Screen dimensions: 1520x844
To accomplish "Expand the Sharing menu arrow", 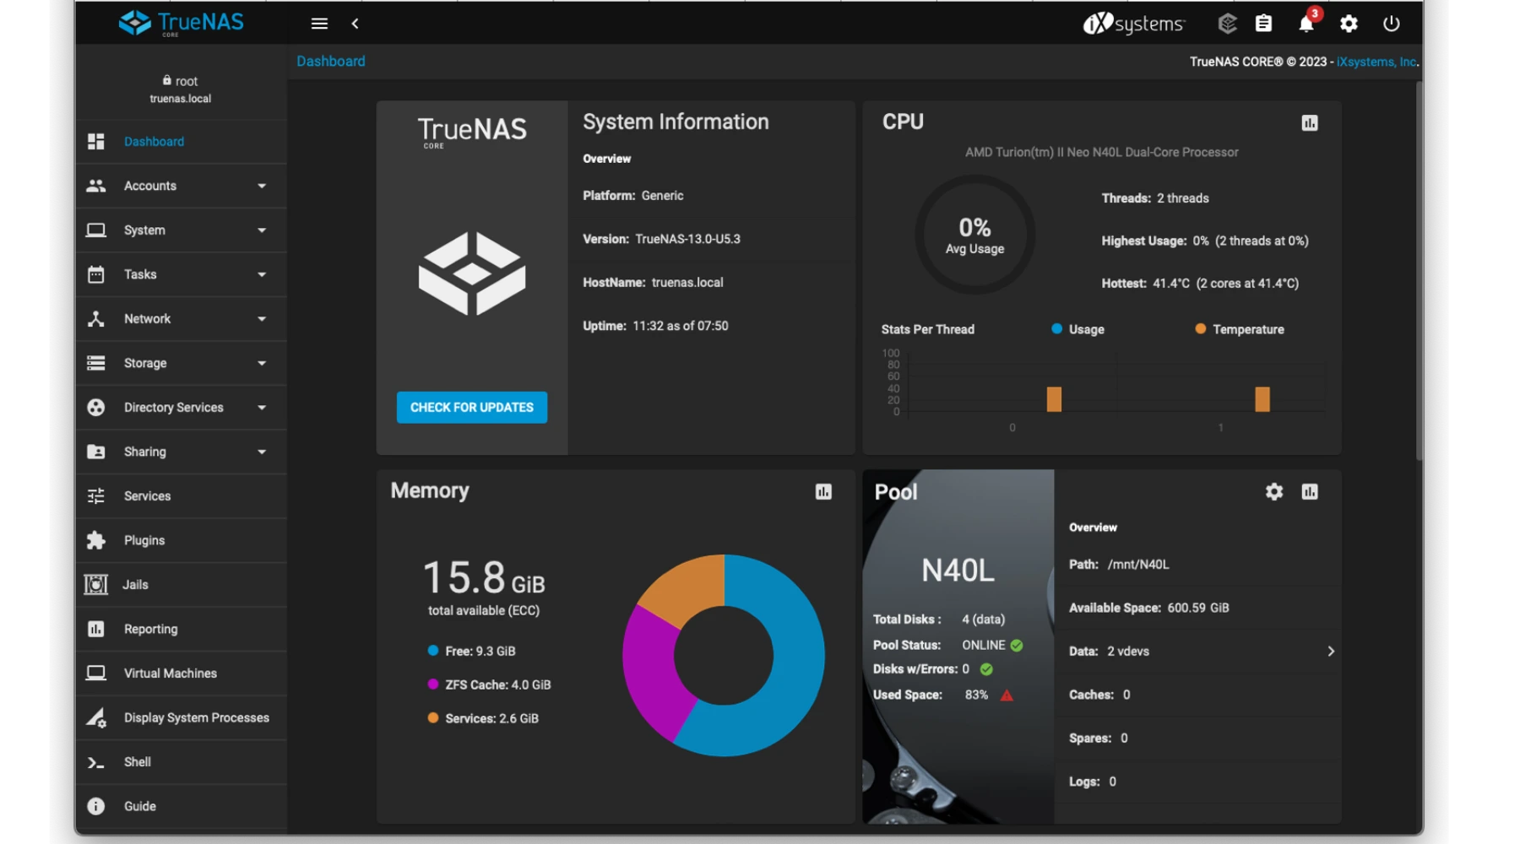I will [262, 452].
